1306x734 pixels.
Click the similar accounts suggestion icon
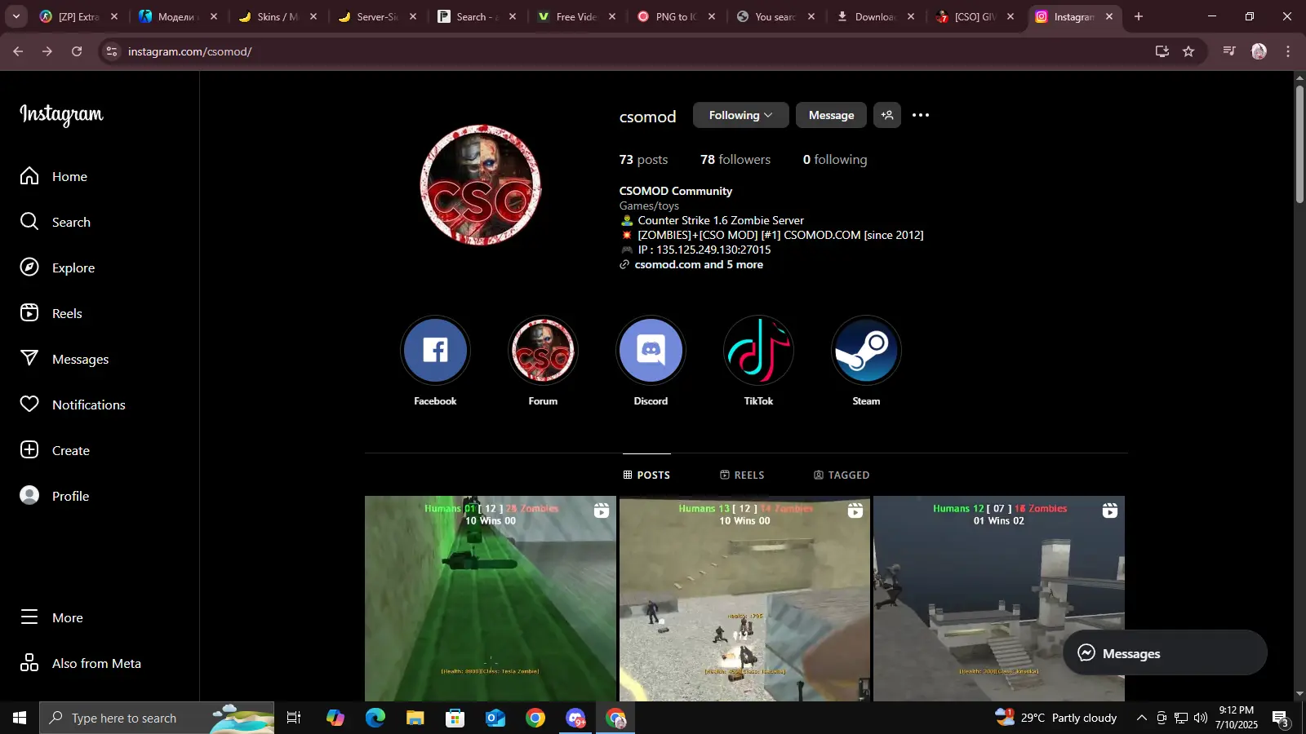pyautogui.click(x=887, y=115)
